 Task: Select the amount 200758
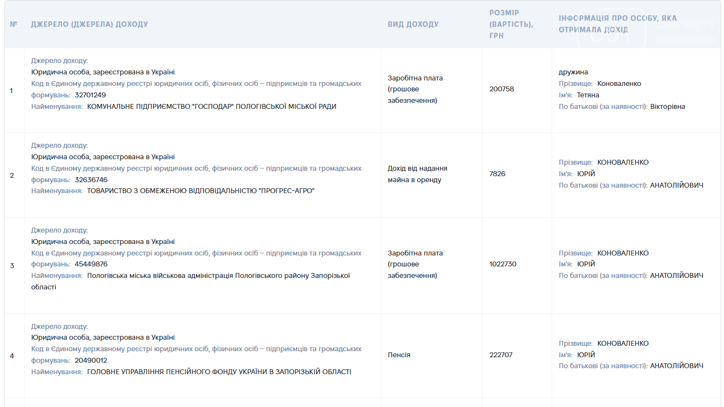coord(502,89)
